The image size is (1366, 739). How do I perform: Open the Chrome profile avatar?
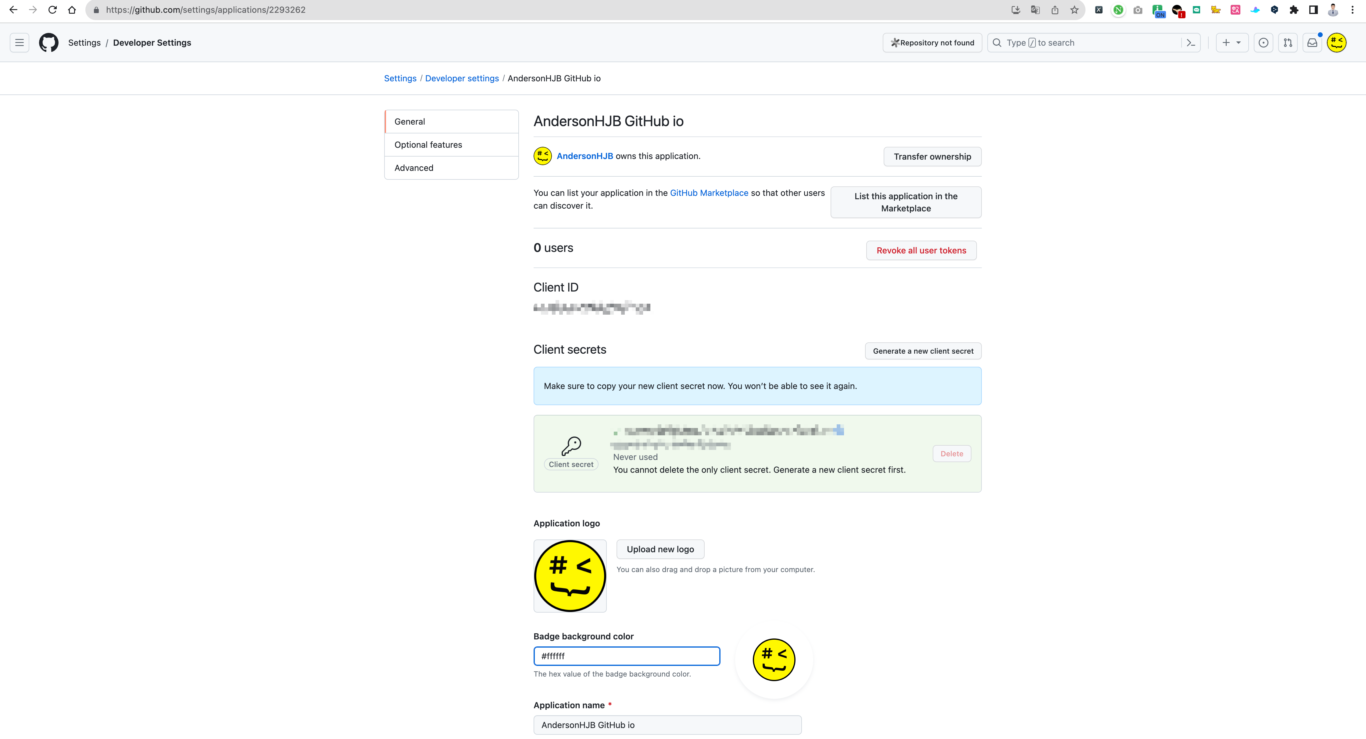point(1333,9)
